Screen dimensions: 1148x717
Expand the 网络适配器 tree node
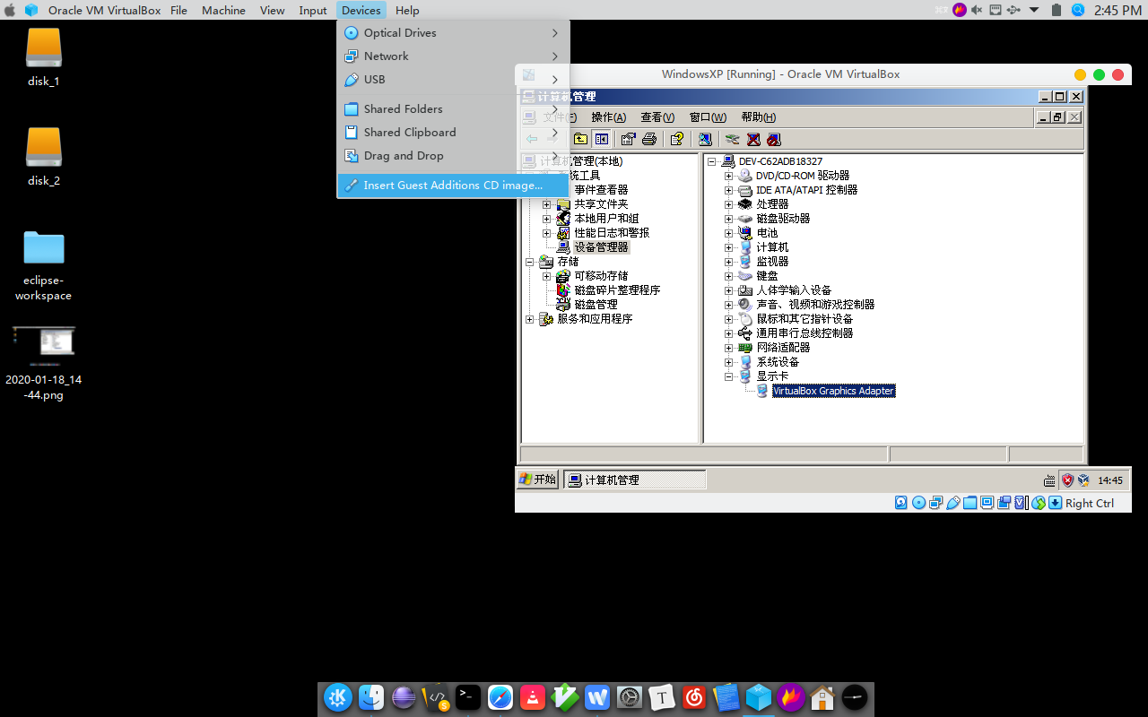(x=729, y=348)
